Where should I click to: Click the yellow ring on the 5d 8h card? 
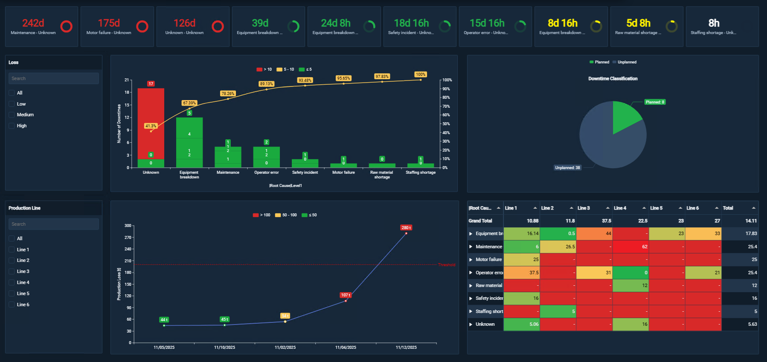(672, 26)
